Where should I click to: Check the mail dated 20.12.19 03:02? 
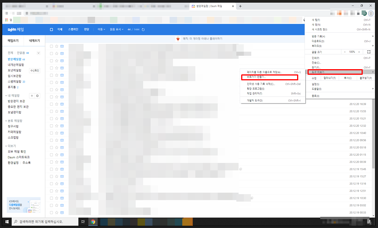(51, 205)
